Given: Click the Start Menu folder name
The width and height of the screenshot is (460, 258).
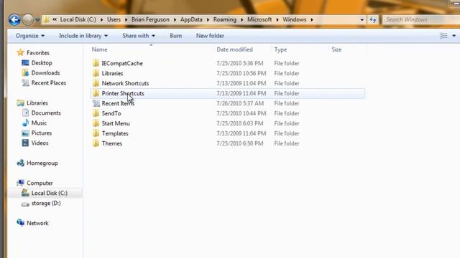Looking at the screenshot, I should pyautogui.click(x=116, y=123).
